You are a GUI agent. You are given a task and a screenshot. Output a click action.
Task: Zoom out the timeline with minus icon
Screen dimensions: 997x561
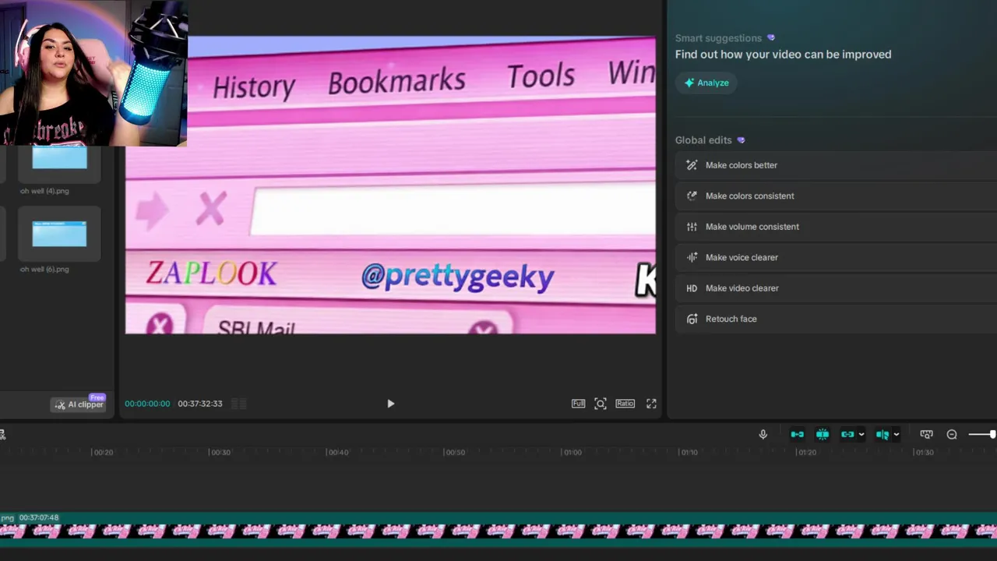[x=952, y=435]
